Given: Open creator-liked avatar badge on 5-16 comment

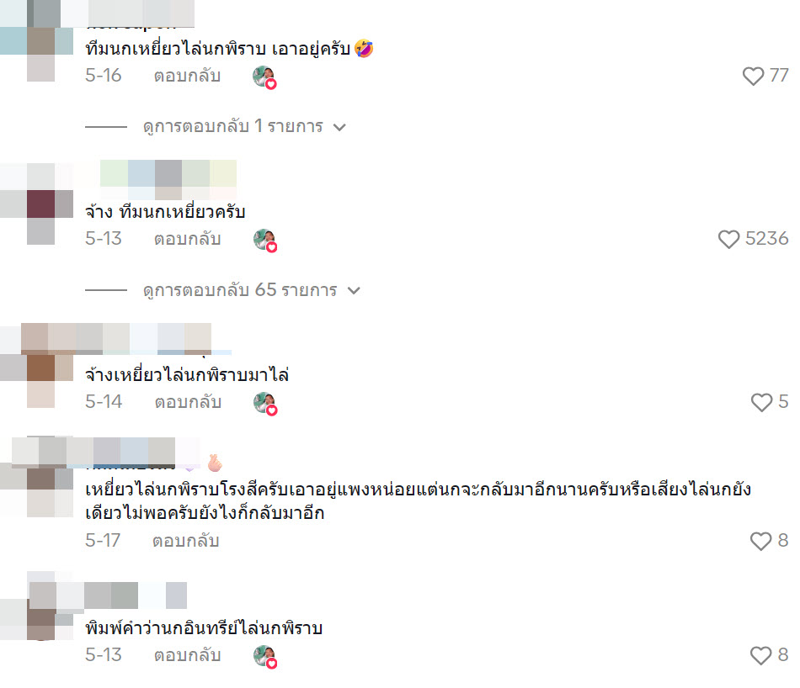Looking at the screenshot, I should (x=264, y=77).
